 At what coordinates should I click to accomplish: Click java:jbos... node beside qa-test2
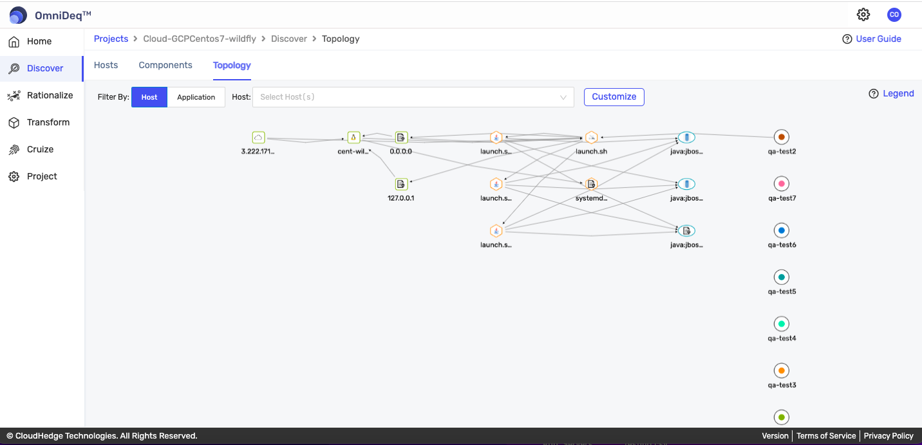pos(686,137)
